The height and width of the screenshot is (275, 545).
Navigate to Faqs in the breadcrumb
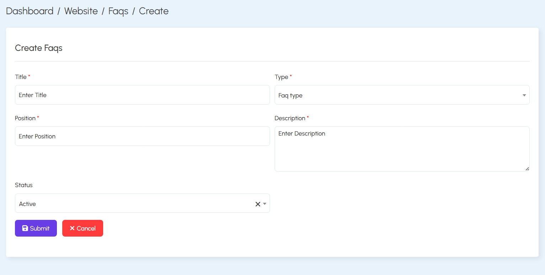coord(118,11)
